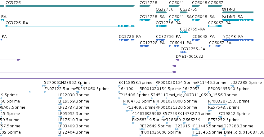Click the 2647953 feature label
Image resolution: width=264 pixels, height=137 pixels.
pyautogui.click(x=191, y=89)
